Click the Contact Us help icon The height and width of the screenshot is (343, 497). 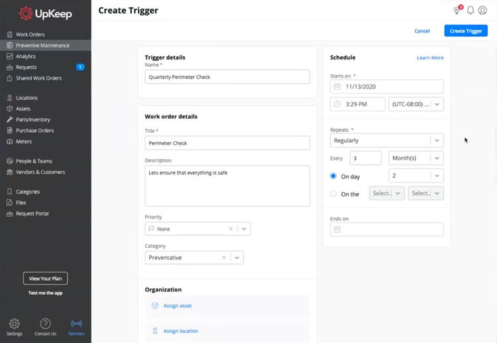(x=45, y=324)
